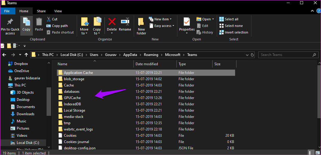The width and height of the screenshot is (321, 155).
Task: Open the File menu tab
Action: click(7, 11)
